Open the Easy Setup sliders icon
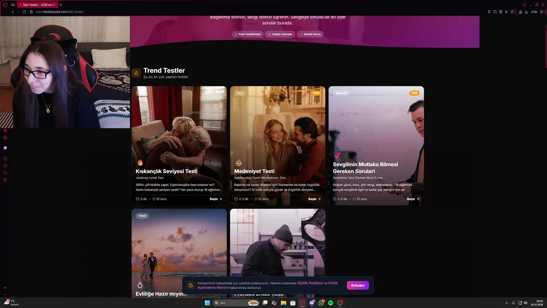 click(x=542, y=12)
